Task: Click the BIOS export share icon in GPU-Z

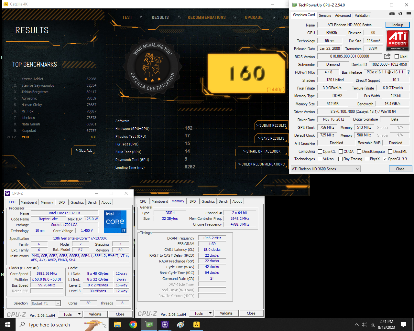Action: click(x=387, y=56)
